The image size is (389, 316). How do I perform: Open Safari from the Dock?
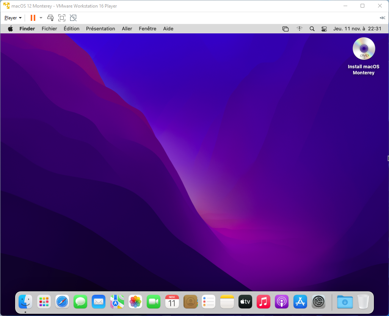pos(62,302)
